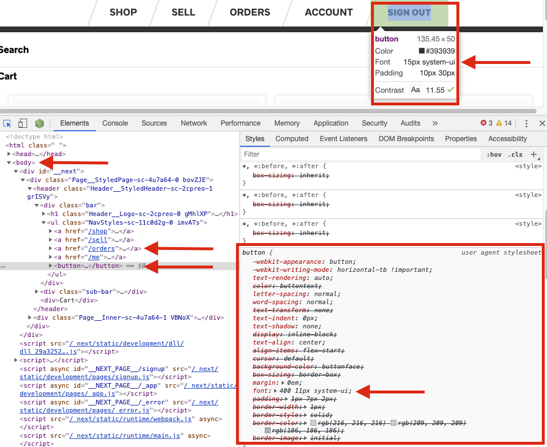Image resolution: width=547 pixels, height=447 pixels.
Task: Click the text-align: center declaration
Action: (289, 342)
